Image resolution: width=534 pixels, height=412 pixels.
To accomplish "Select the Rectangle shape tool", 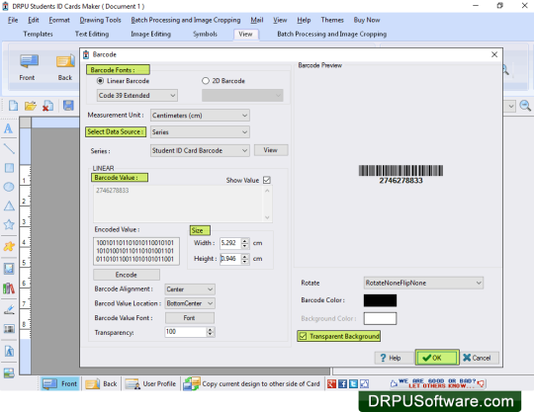I will point(9,168).
